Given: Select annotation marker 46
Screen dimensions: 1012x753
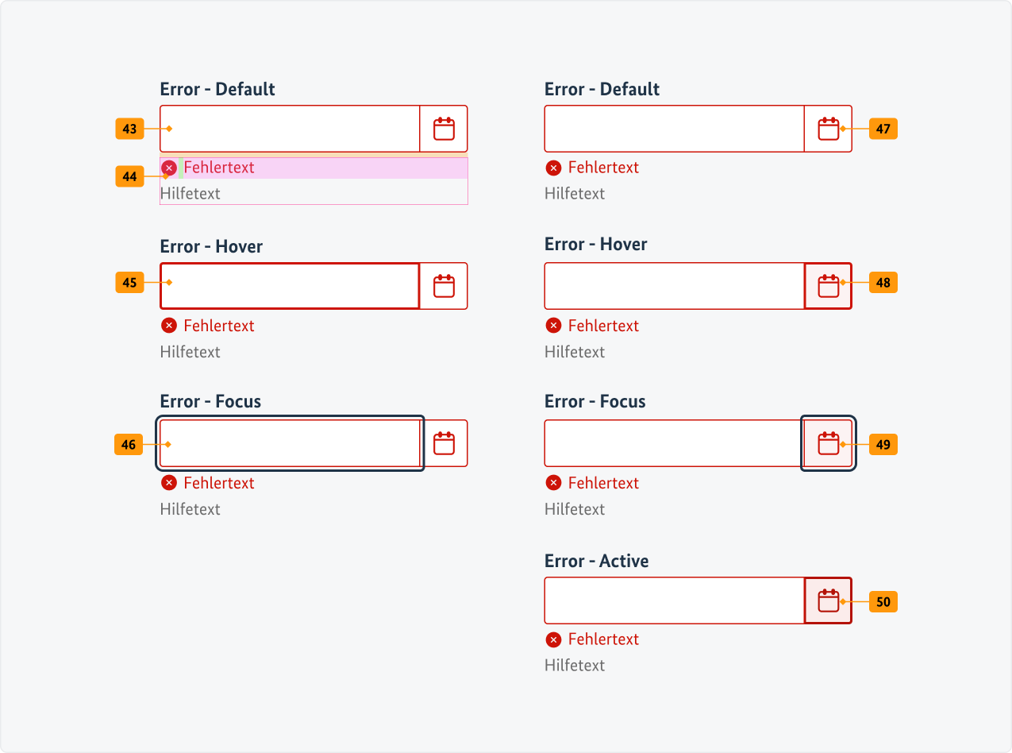Looking at the screenshot, I should (129, 445).
